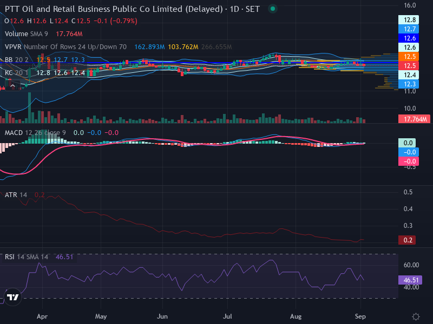This screenshot has width=433, height=324.
Task: Select the KC 20 1 indicator label
Action: pos(17,73)
